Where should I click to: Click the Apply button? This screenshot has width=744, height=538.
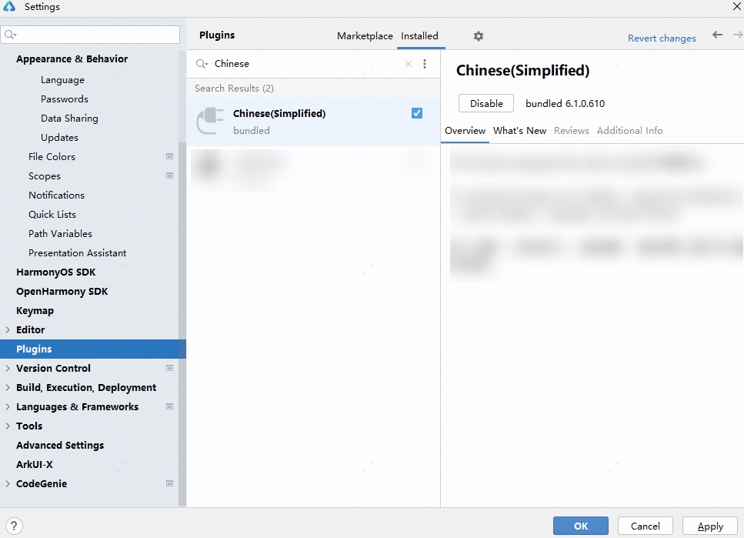tap(709, 526)
